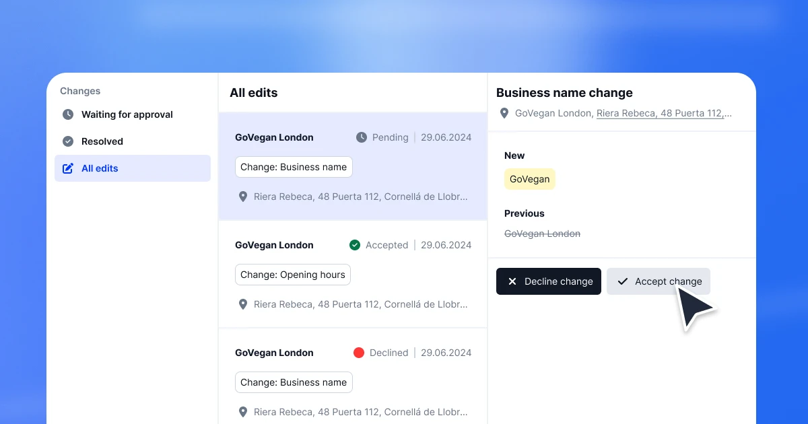The height and width of the screenshot is (424, 808).
Task: Click the green Accepted checkmark icon
Action: (355, 245)
